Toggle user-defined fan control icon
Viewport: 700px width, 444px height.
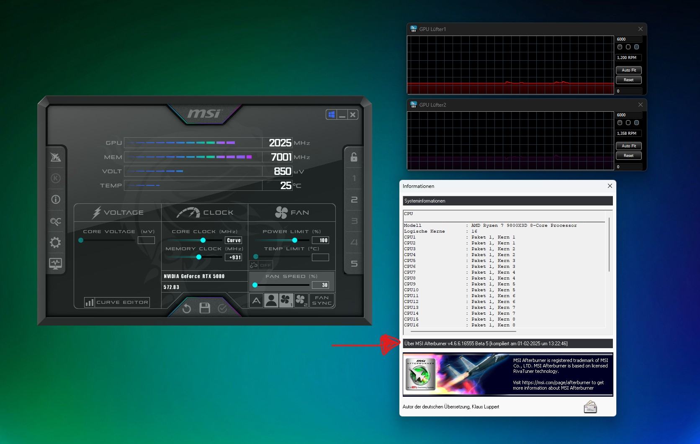[x=271, y=300]
